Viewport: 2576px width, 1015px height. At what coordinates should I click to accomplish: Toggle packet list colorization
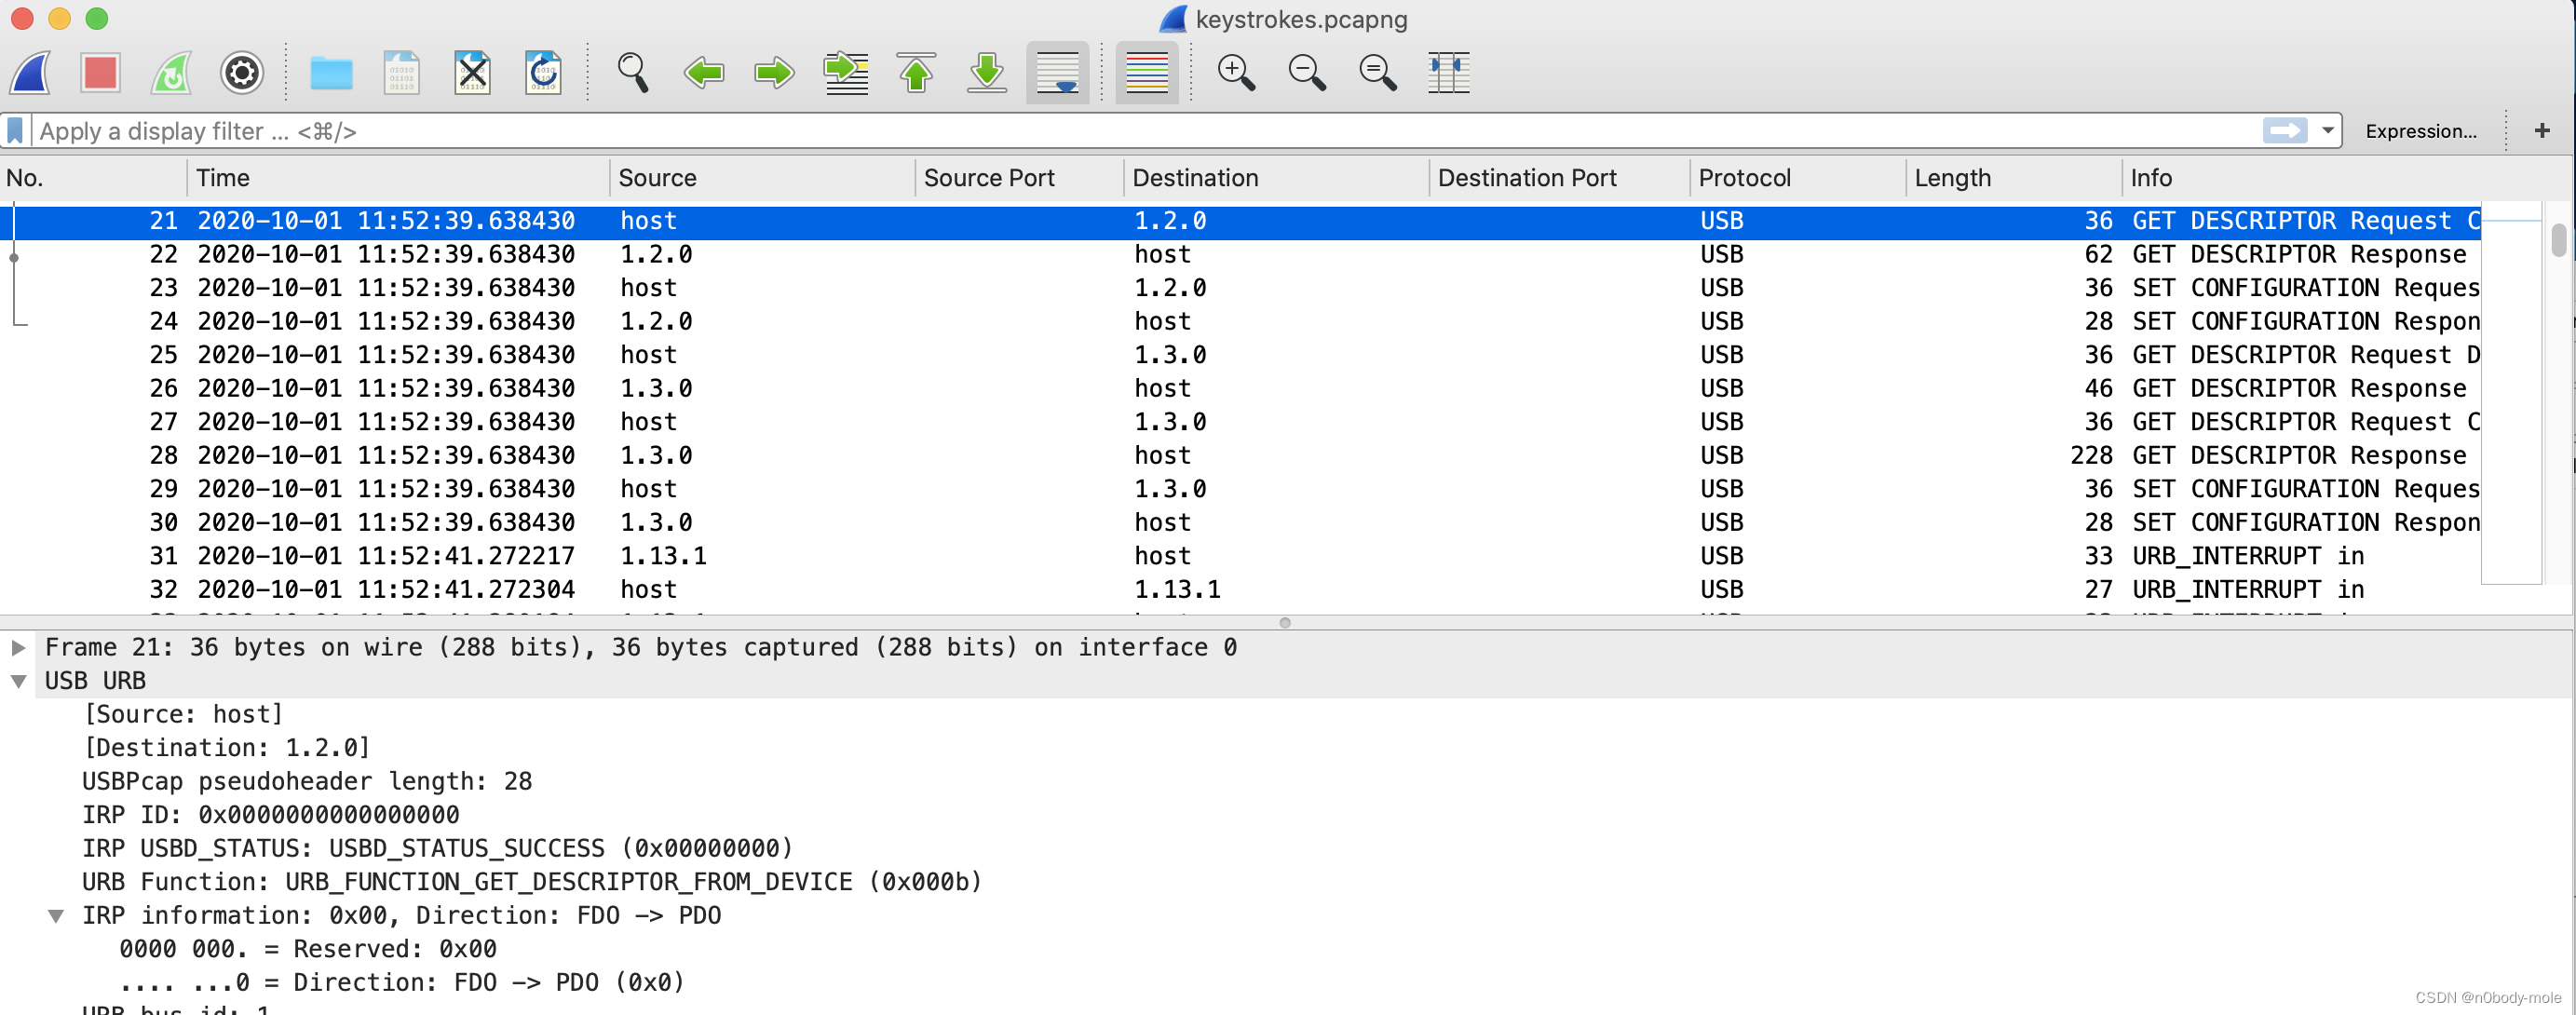click(x=1146, y=73)
